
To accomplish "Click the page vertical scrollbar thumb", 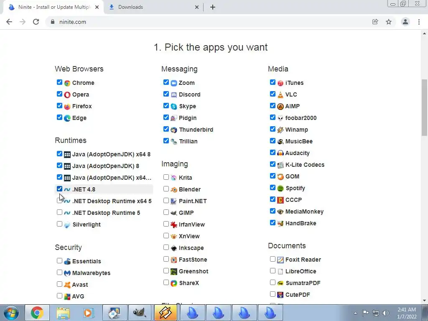I will click(x=424, y=107).
